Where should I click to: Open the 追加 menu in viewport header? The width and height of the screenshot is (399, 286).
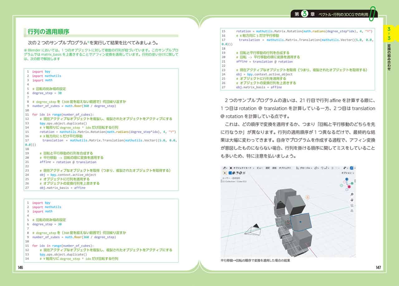[274, 168]
